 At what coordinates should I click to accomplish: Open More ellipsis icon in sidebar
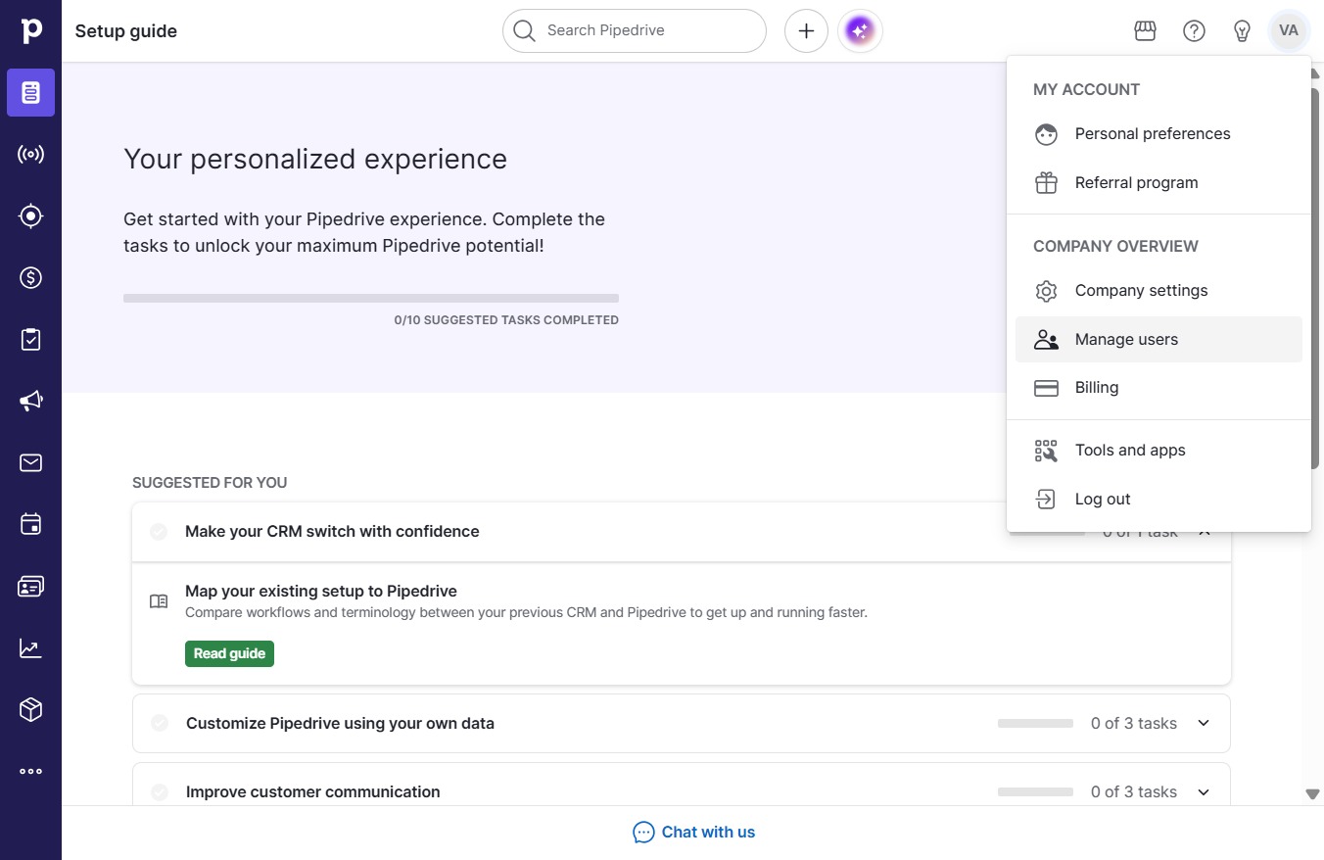[x=30, y=771]
